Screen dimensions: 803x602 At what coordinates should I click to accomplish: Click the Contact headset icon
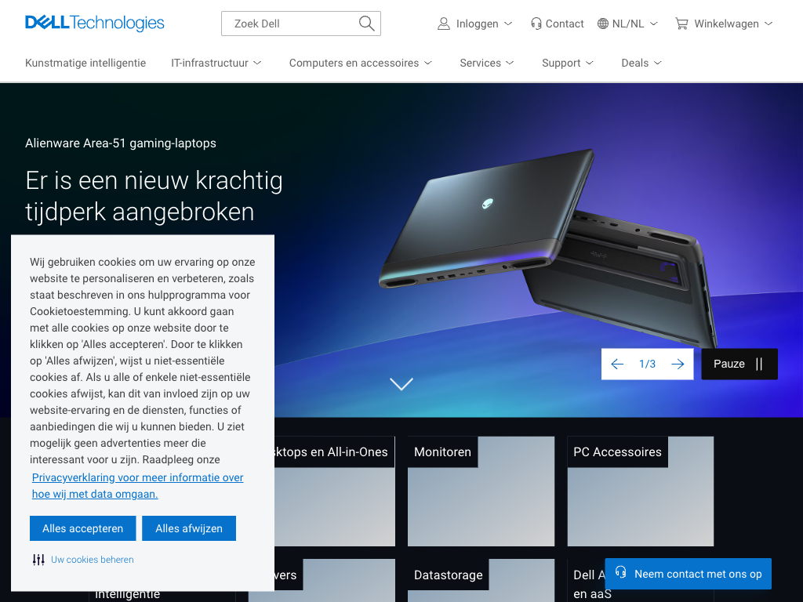[536, 24]
